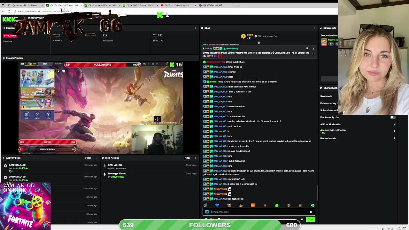Click DJ_EerieGaming username in pinned message
Screen dimensions: 409x230
pos(230,49)
